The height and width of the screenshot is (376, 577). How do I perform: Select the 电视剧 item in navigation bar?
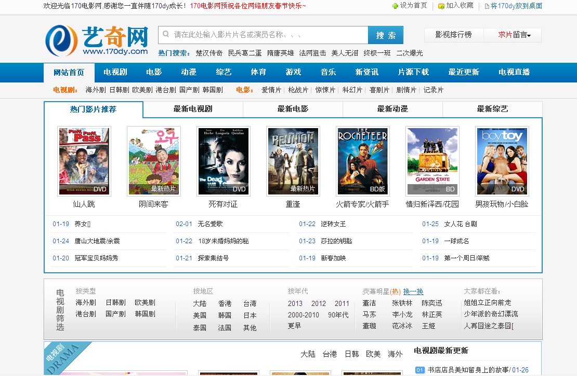pos(115,72)
